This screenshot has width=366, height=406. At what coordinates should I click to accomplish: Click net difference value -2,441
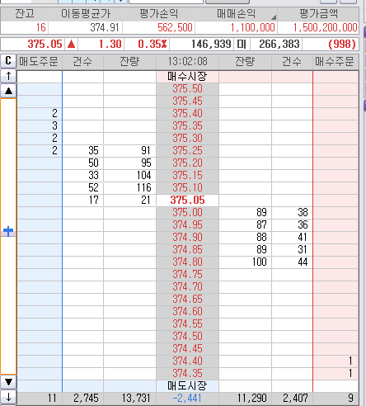click(x=187, y=398)
